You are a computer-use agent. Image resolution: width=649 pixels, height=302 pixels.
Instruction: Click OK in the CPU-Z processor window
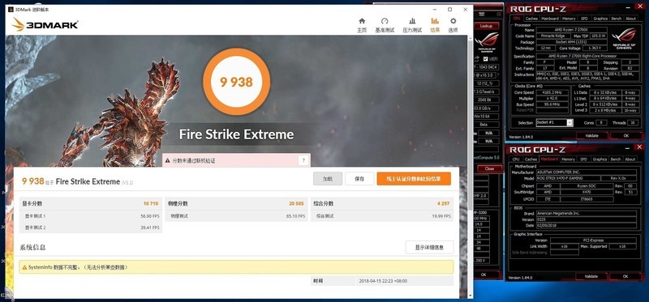(x=625, y=135)
